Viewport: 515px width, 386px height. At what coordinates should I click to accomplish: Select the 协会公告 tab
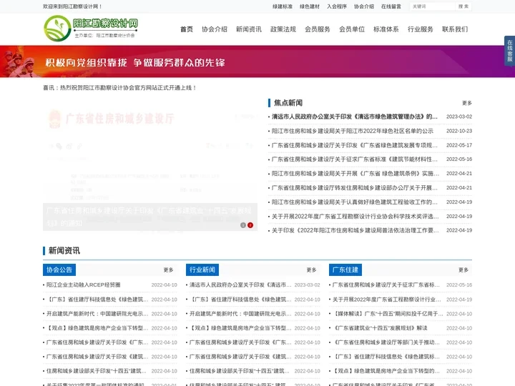(x=59, y=269)
